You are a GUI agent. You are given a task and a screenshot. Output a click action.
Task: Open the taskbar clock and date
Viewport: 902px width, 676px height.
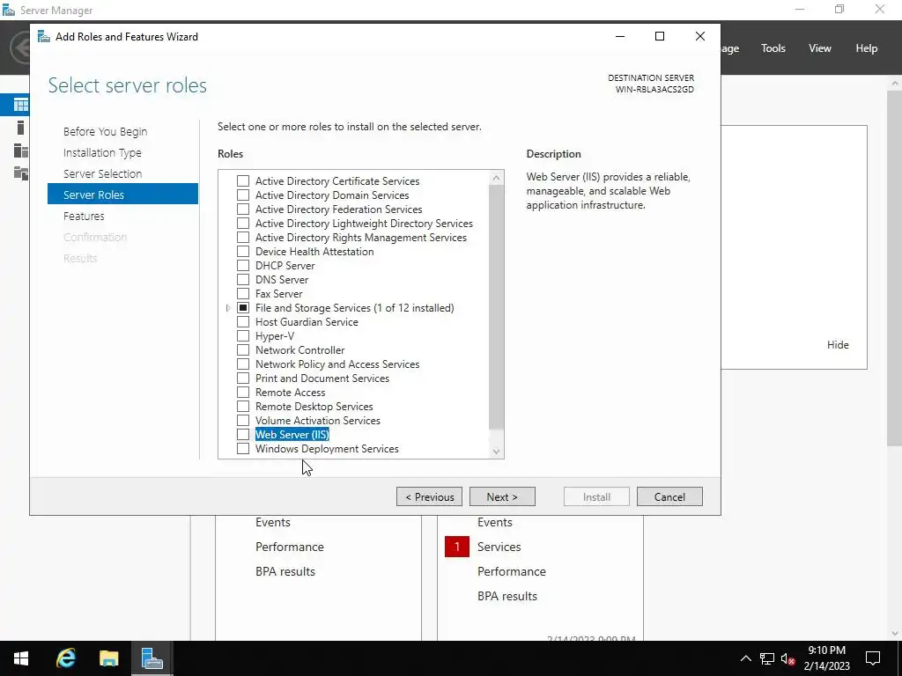(x=826, y=658)
